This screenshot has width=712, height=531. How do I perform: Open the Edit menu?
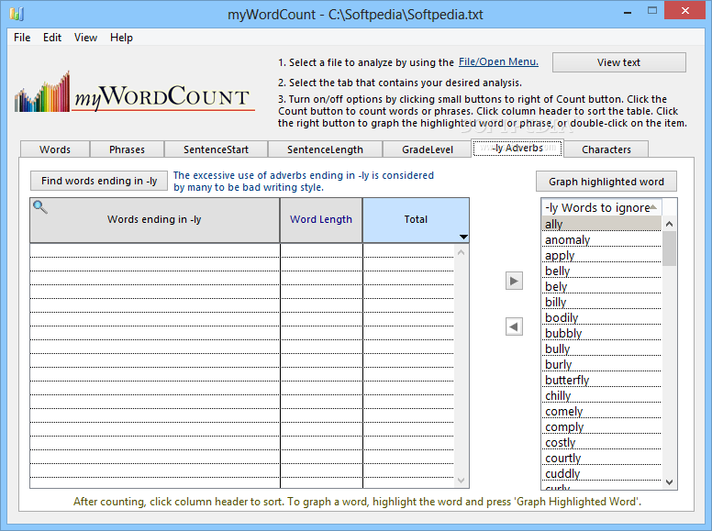[x=52, y=38]
